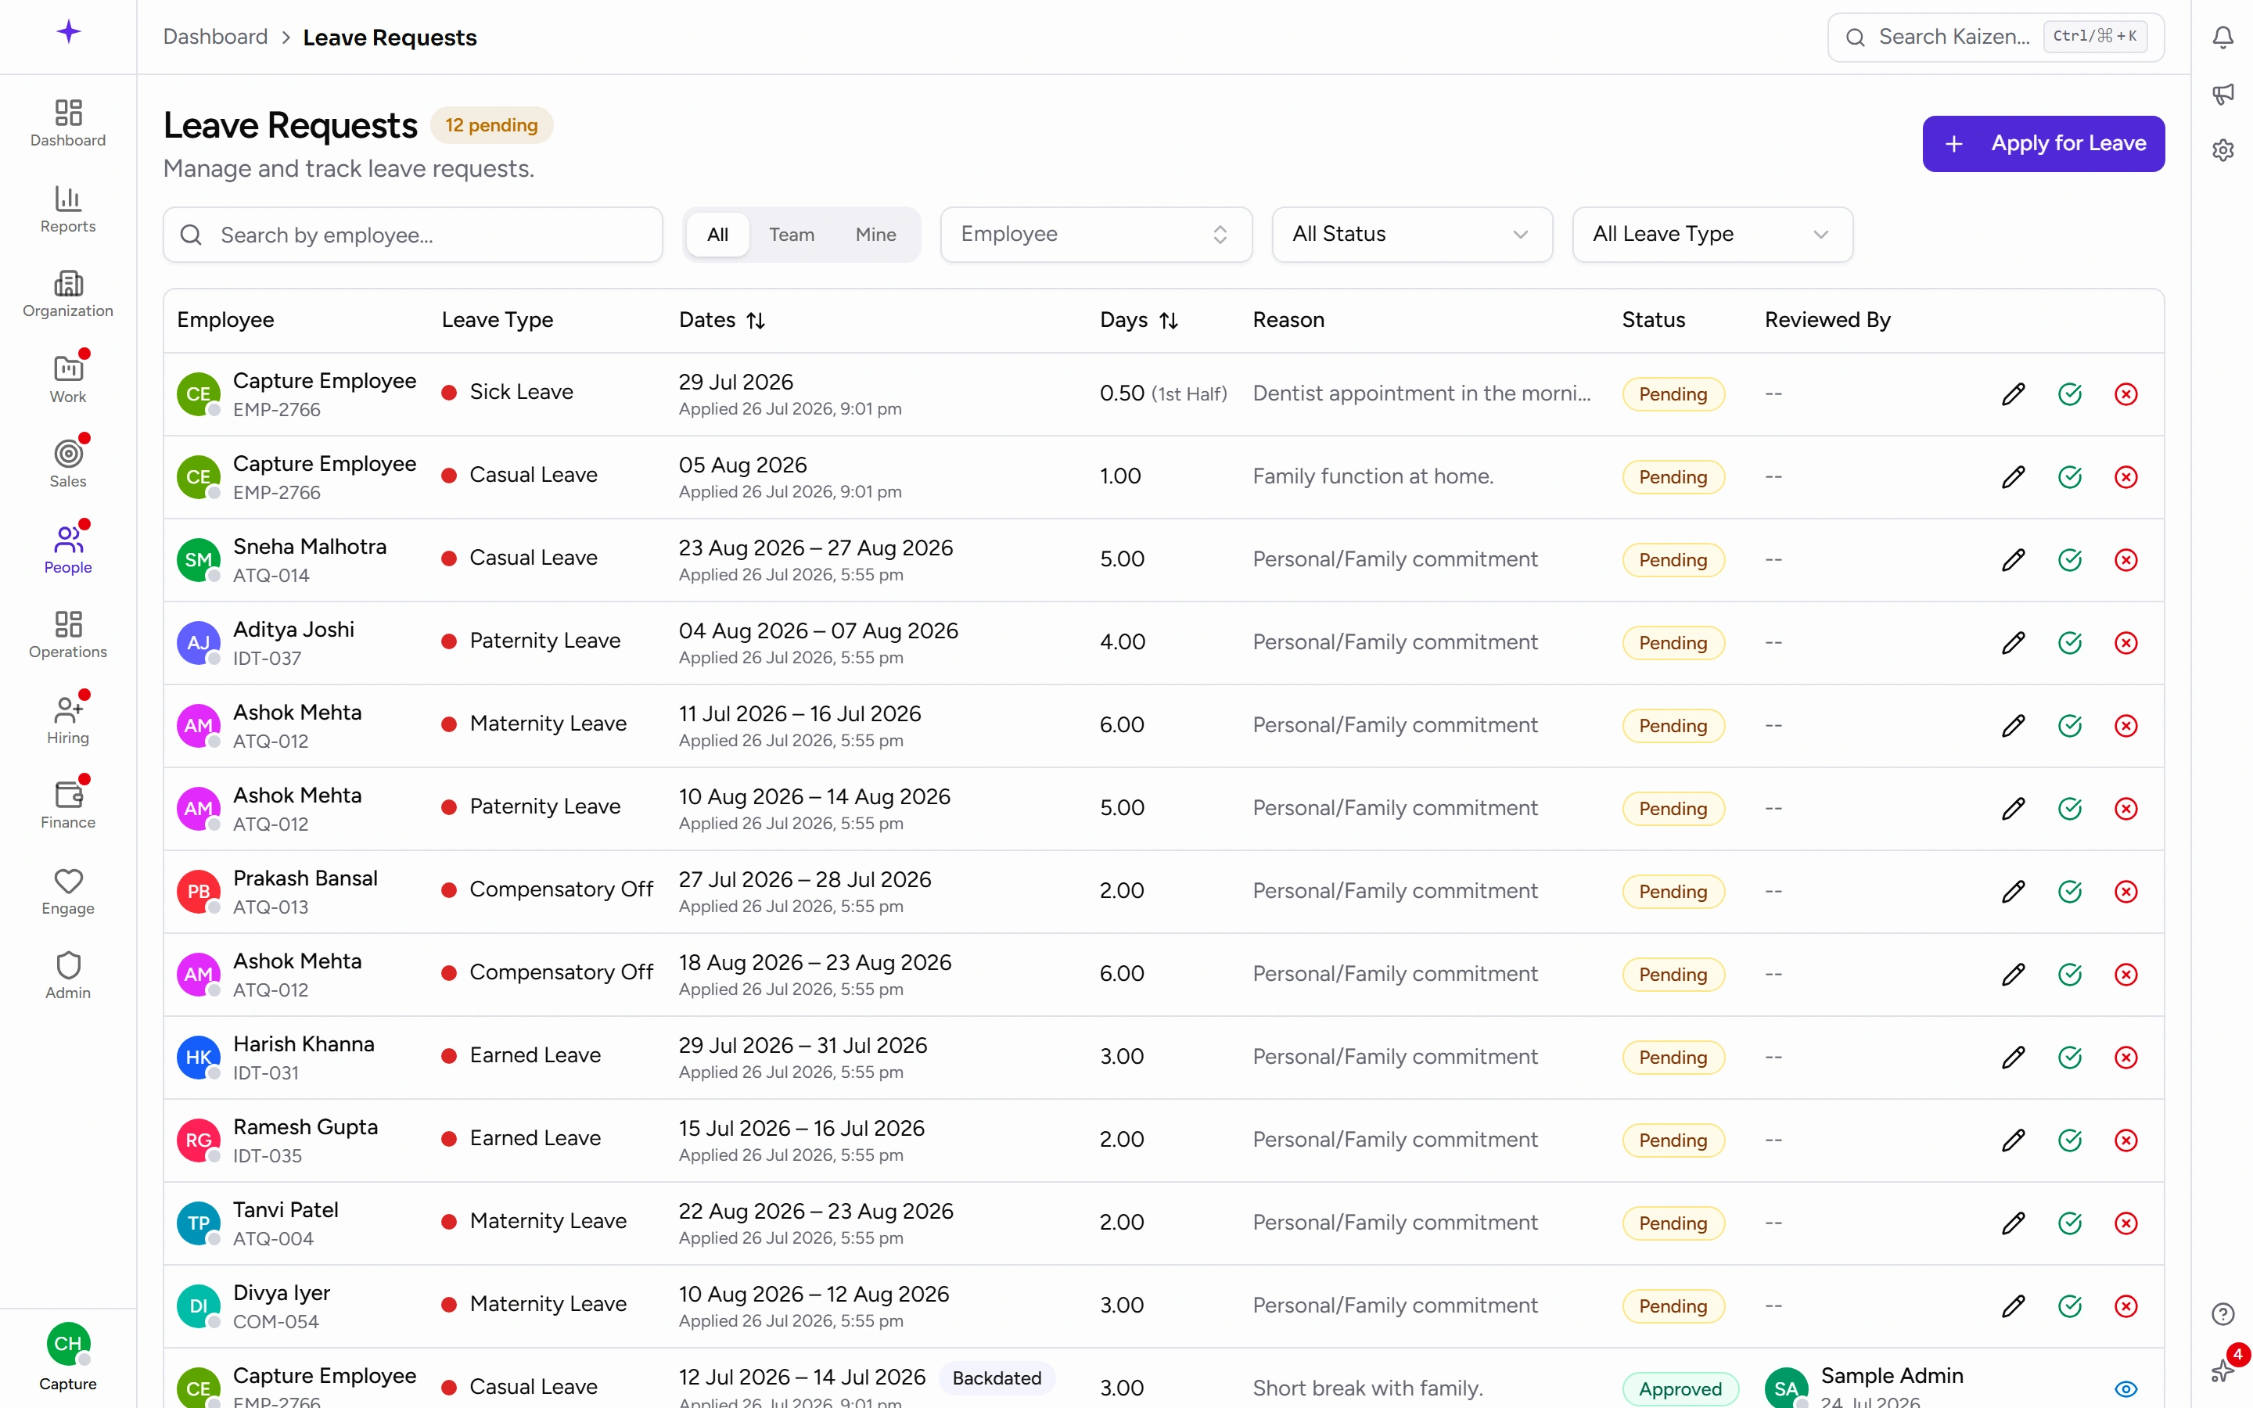Approve Tanvi Patel's Maternity Leave
The width and height of the screenshot is (2253, 1408).
(2070, 1223)
